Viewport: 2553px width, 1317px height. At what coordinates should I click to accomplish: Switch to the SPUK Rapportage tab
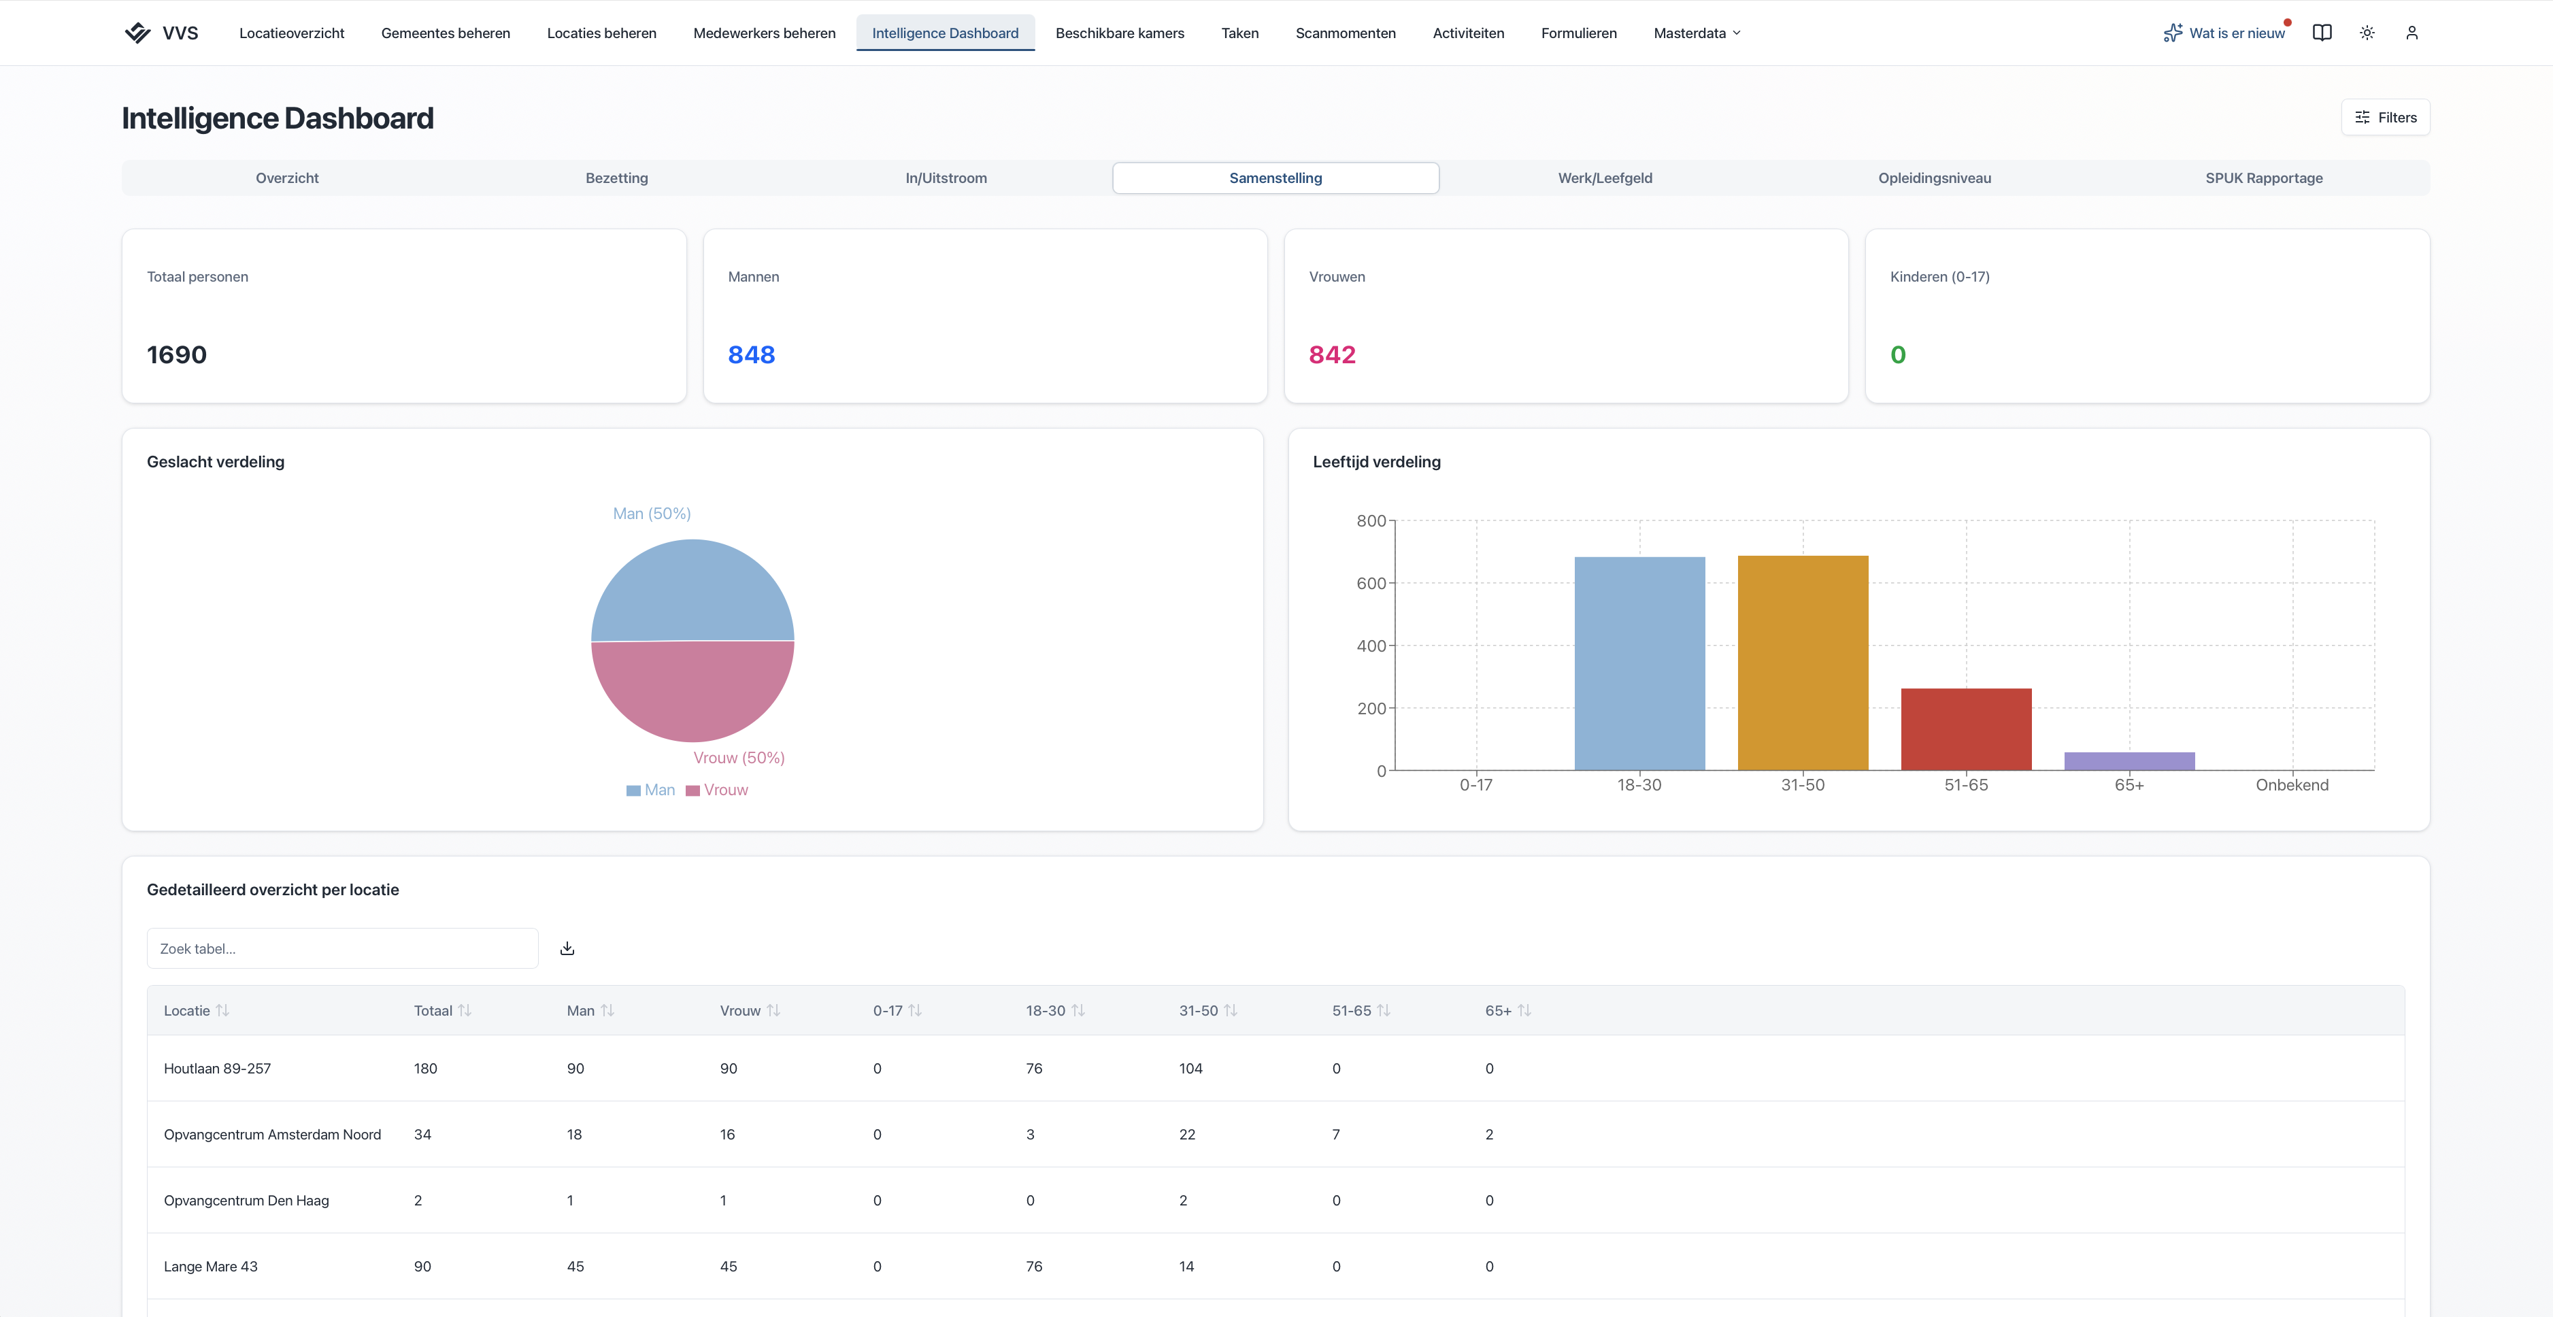pyautogui.click(x=2264, y=178)
